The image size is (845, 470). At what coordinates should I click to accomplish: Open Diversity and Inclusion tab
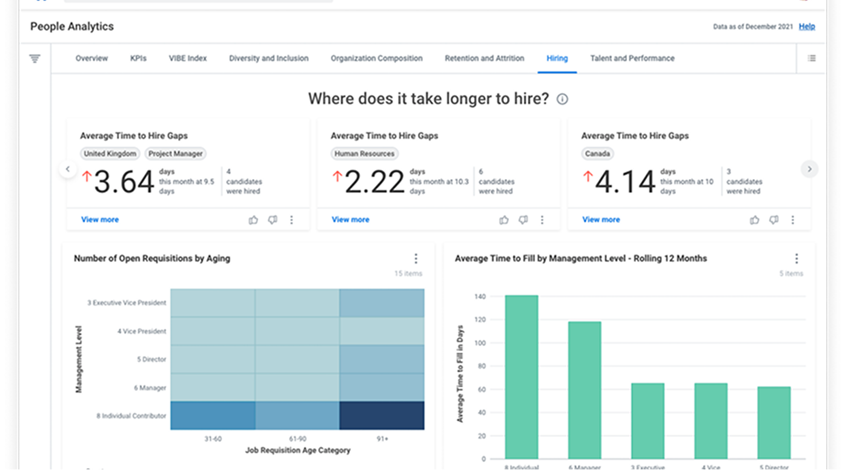(269, 59)
